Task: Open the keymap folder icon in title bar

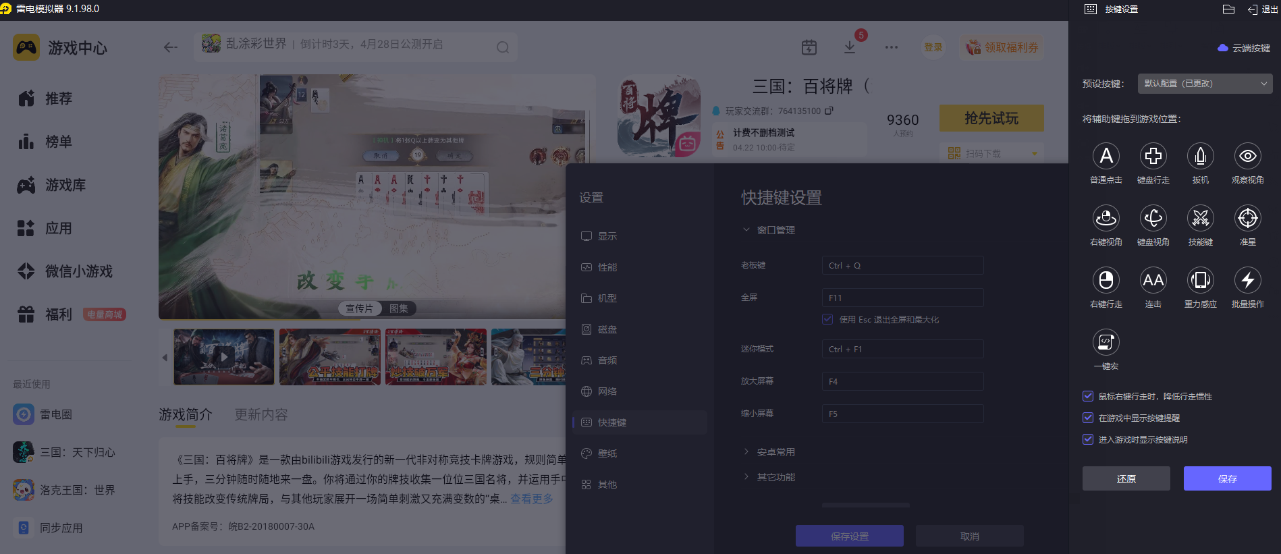Action: 1228,9
